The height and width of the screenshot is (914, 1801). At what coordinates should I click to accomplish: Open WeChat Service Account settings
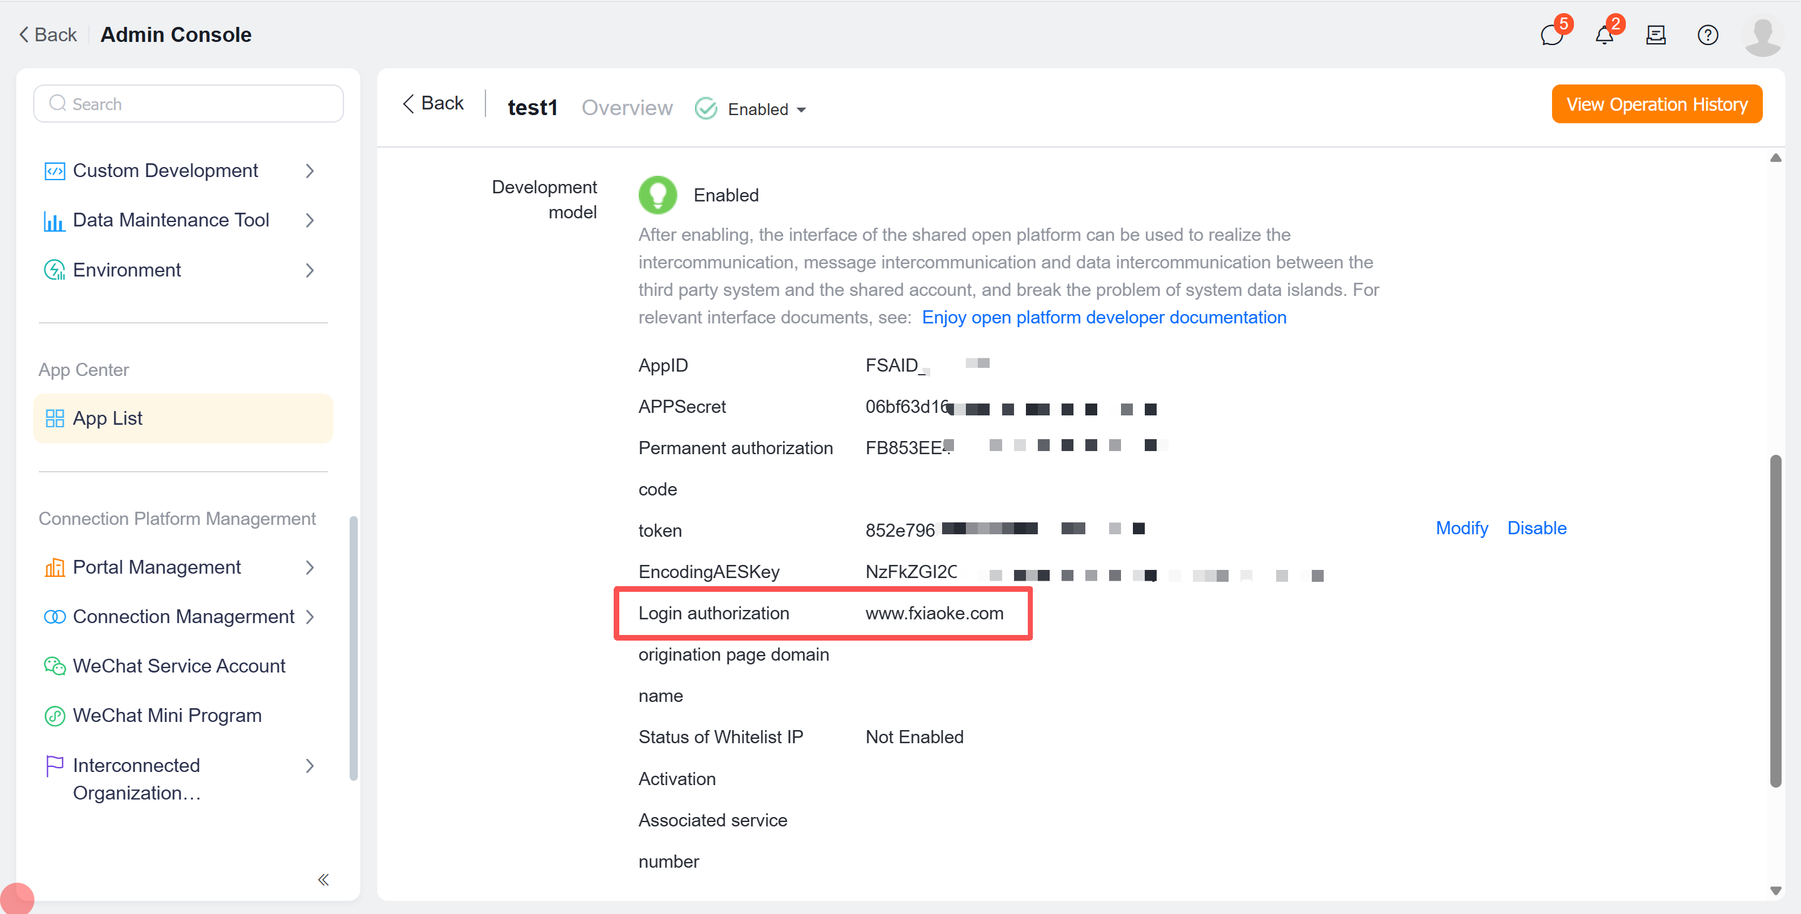(179, 665)
